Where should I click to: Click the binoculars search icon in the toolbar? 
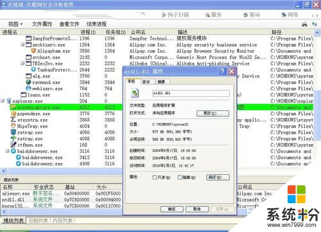pyautogui.click(x=304, y=24)
